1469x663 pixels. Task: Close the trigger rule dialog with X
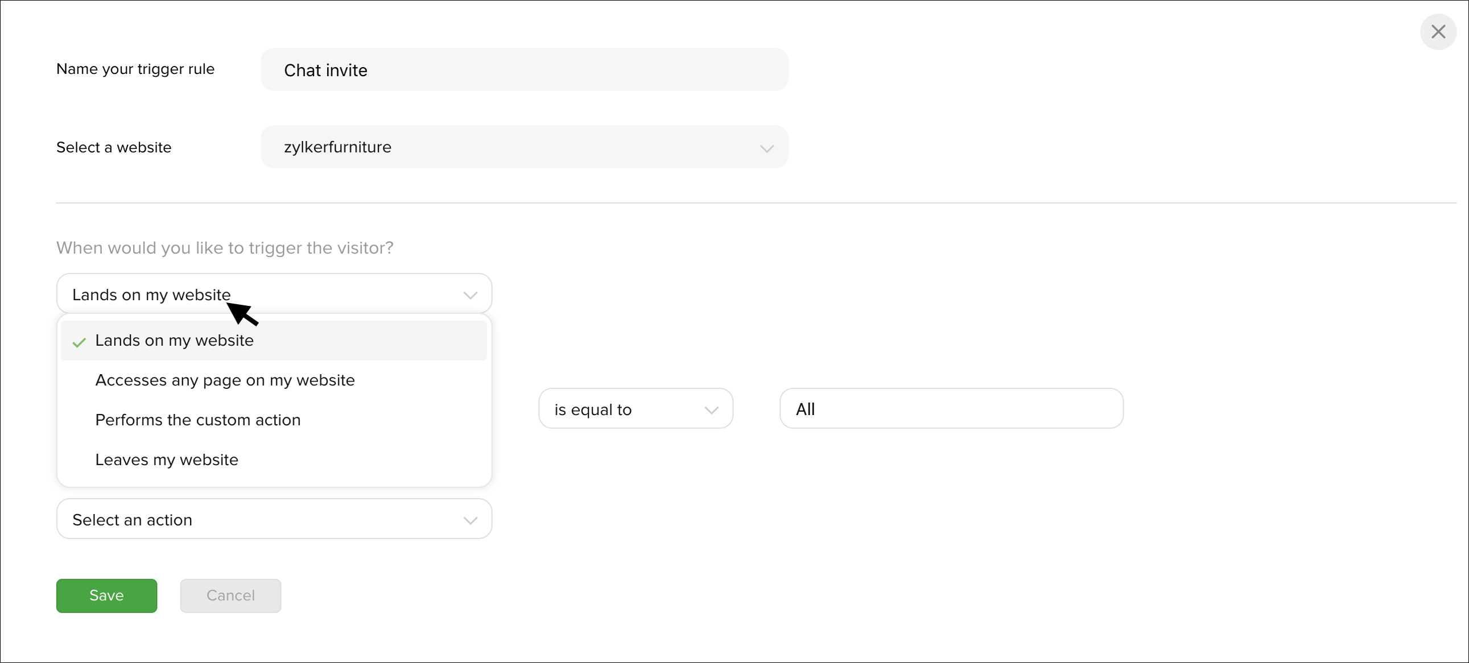tap(1438, 32)
